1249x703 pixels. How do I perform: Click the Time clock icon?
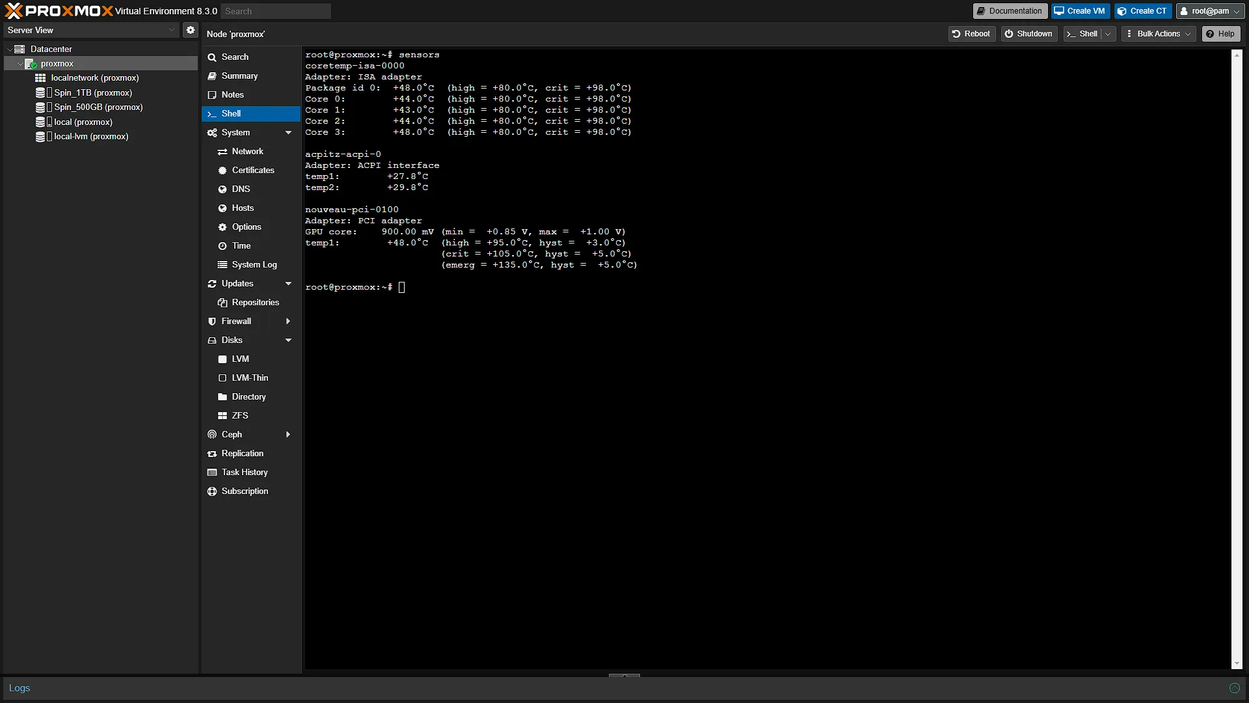coord(222,246)
